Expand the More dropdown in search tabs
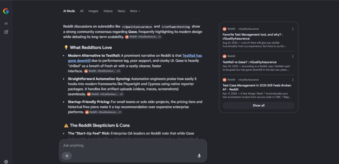 click(x=135, y=11)
